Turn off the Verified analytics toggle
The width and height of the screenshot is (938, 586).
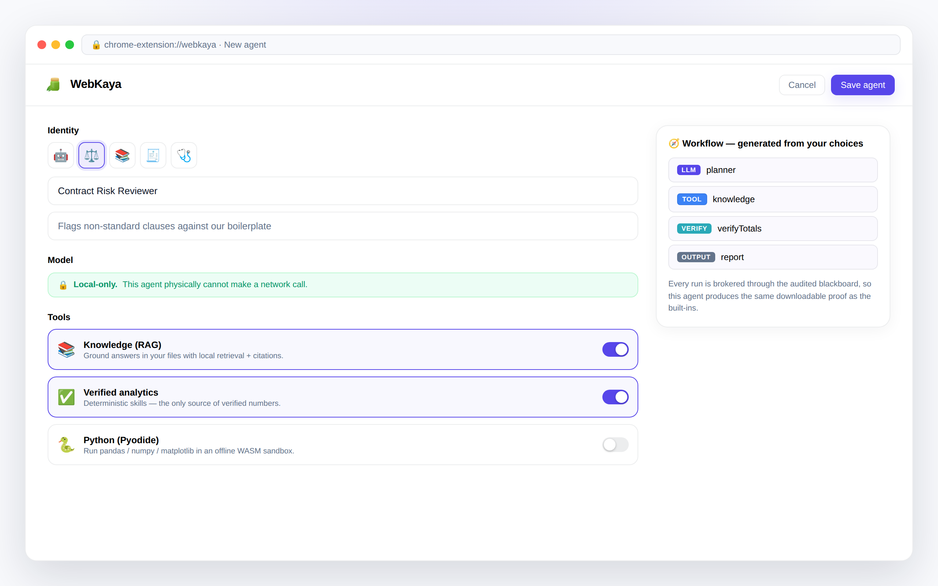[x=615, y=397]
